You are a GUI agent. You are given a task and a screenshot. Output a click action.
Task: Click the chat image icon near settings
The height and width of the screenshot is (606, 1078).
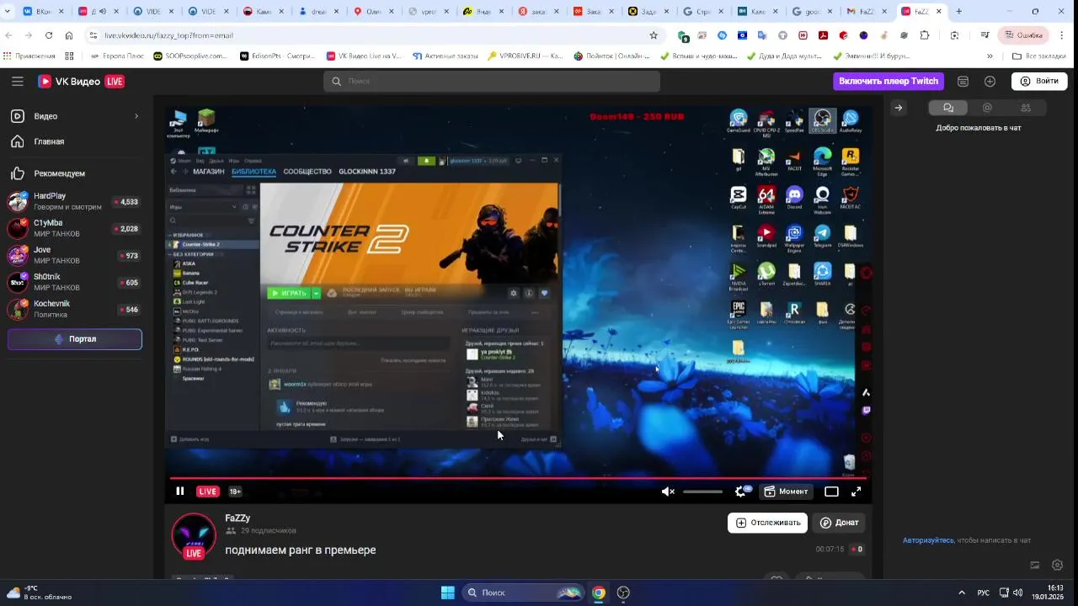(x=1035, y=565)
